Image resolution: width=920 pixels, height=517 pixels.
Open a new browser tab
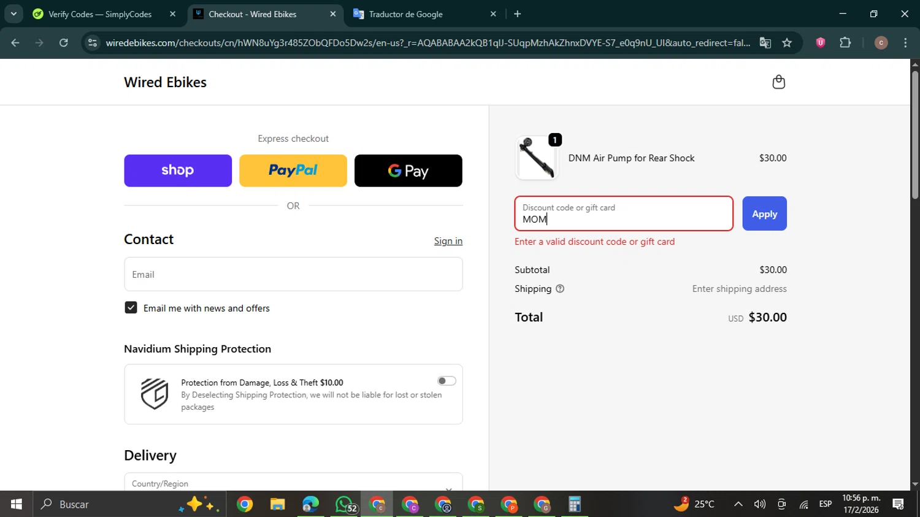[518, 14]
